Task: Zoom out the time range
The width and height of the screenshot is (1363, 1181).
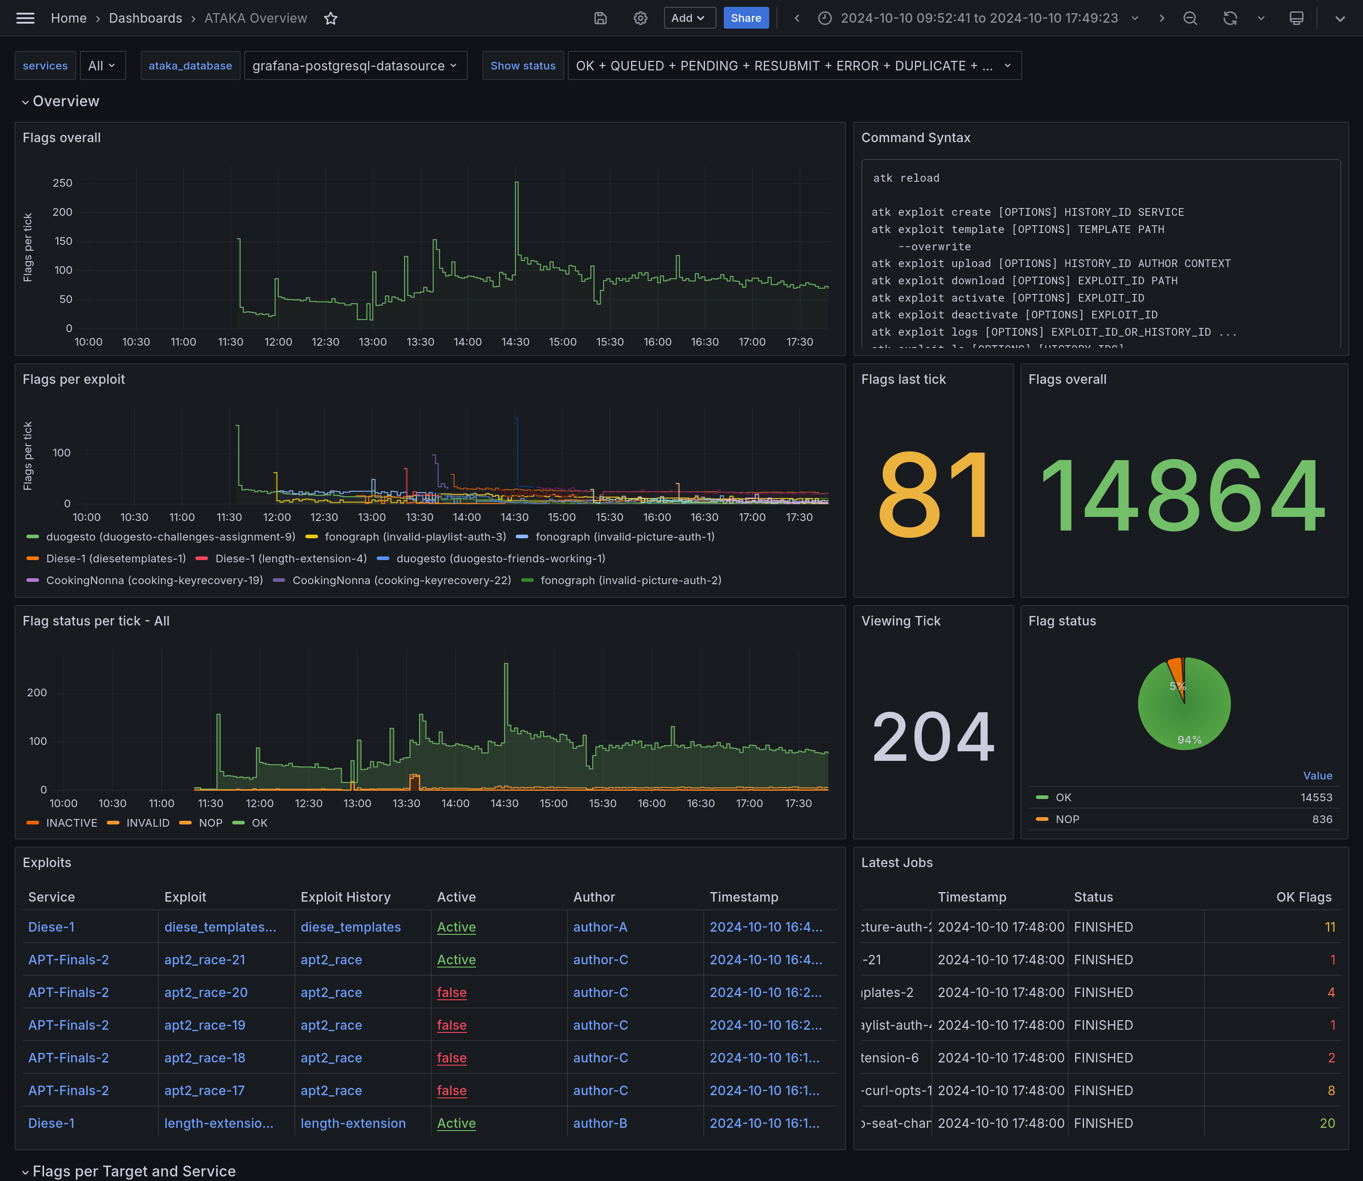Action: pyautogui.click(x=1189, y=19)
